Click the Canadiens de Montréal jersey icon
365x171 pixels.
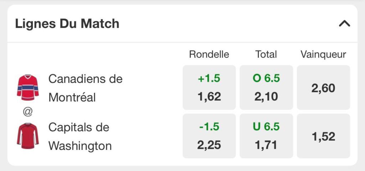pyautogui.click(x=28, y=87)
